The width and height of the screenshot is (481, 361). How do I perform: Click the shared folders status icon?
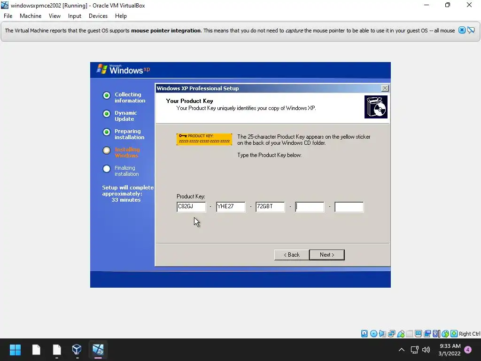pyautogui.click(x=410, y=333)
